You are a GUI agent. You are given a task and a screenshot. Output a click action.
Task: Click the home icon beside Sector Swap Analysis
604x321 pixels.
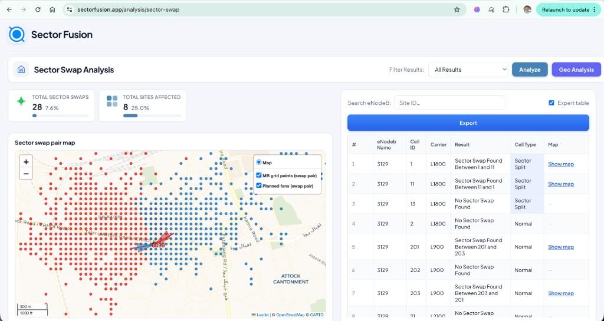click(x=21, y=70)
